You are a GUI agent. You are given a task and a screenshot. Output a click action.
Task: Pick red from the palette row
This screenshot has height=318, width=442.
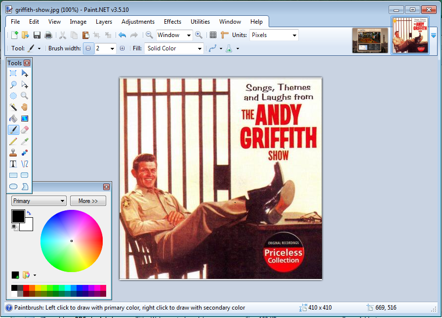point(26,287)
